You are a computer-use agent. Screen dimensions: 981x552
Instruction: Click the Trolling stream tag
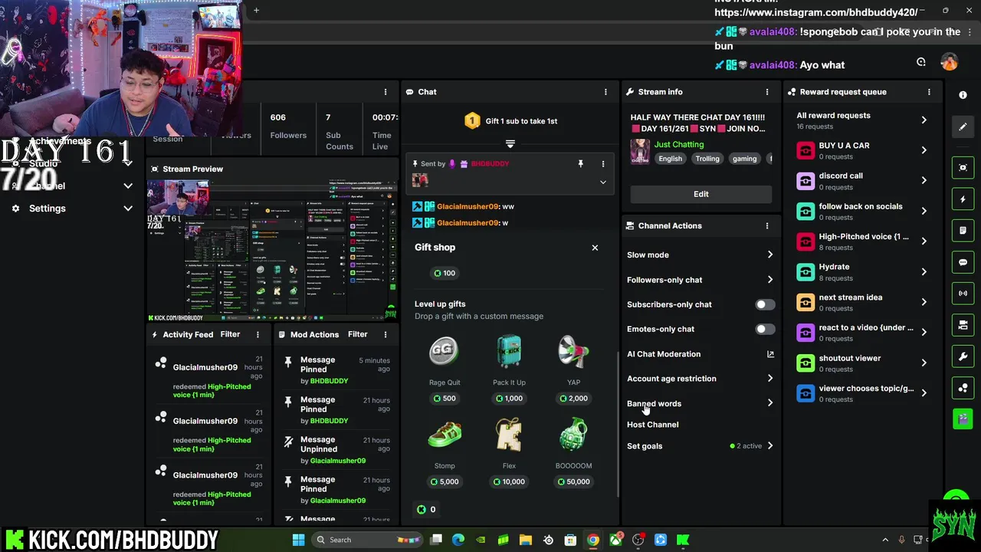point(707,159)
